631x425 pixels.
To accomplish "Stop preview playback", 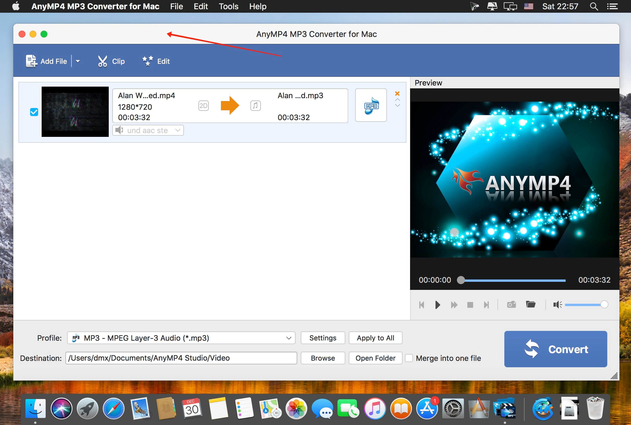I will coord(470,305).
